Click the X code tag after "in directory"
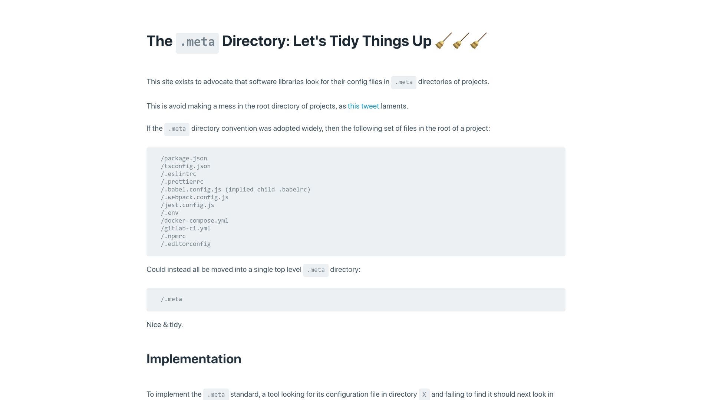This screenshot has width=712, height=400. pos(424,394)
